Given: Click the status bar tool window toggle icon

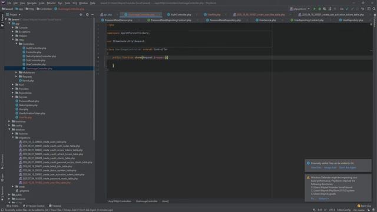Looking at the screenshot, I should (2, 210).
